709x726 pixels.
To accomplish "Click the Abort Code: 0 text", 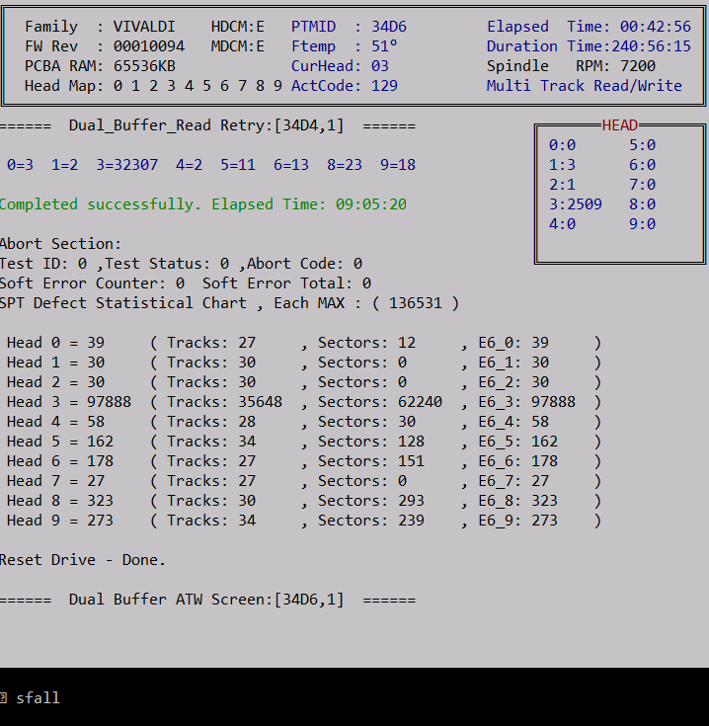I will point(304,264).
